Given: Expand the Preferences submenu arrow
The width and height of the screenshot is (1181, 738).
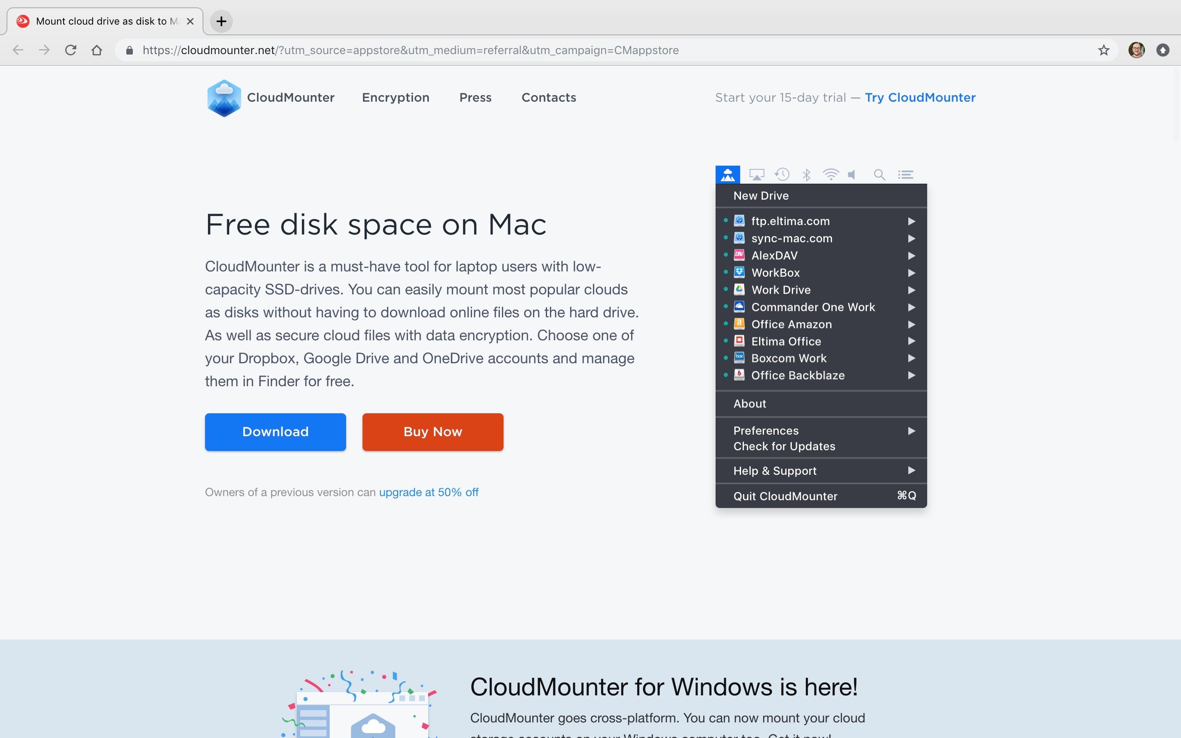Looking at the screenshot, I should point(911,430).
